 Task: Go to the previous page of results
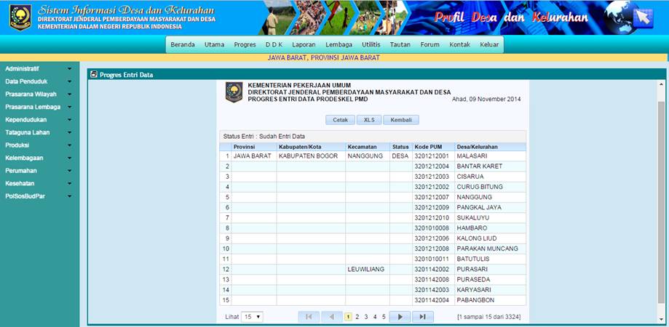[x=331, y=317]
